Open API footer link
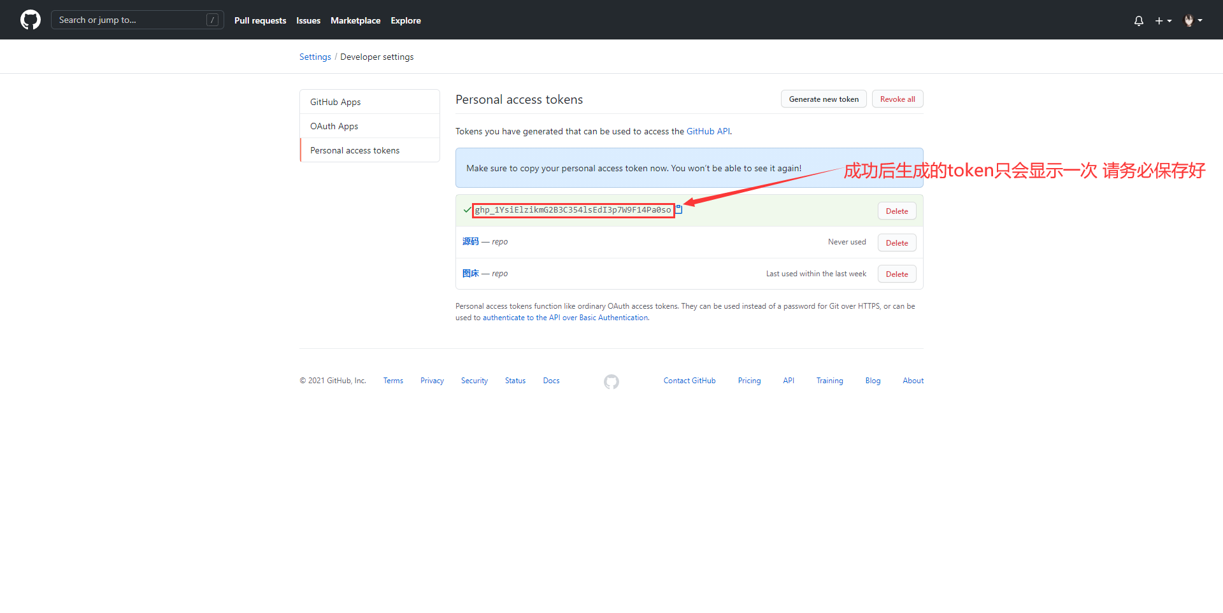The image size is (1223, 613). pos(789,381)
